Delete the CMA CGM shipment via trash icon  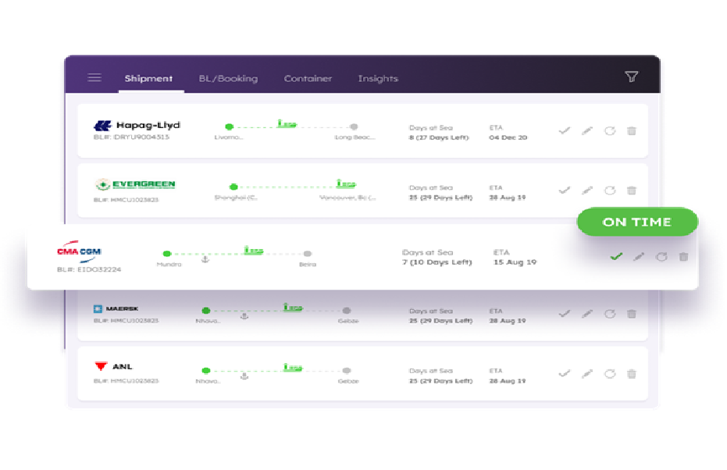(x=683, y=256)
